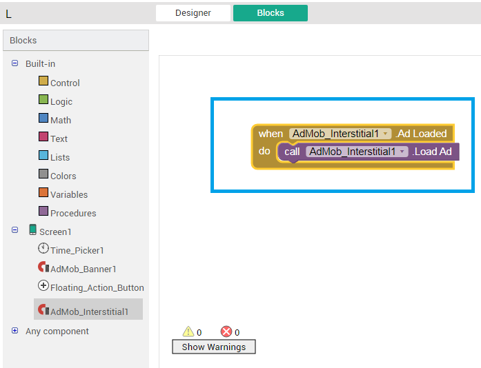This screenshot has width=481, height=368.
Task: Select Floating_Action_Button component
Action: click(97, 288)
